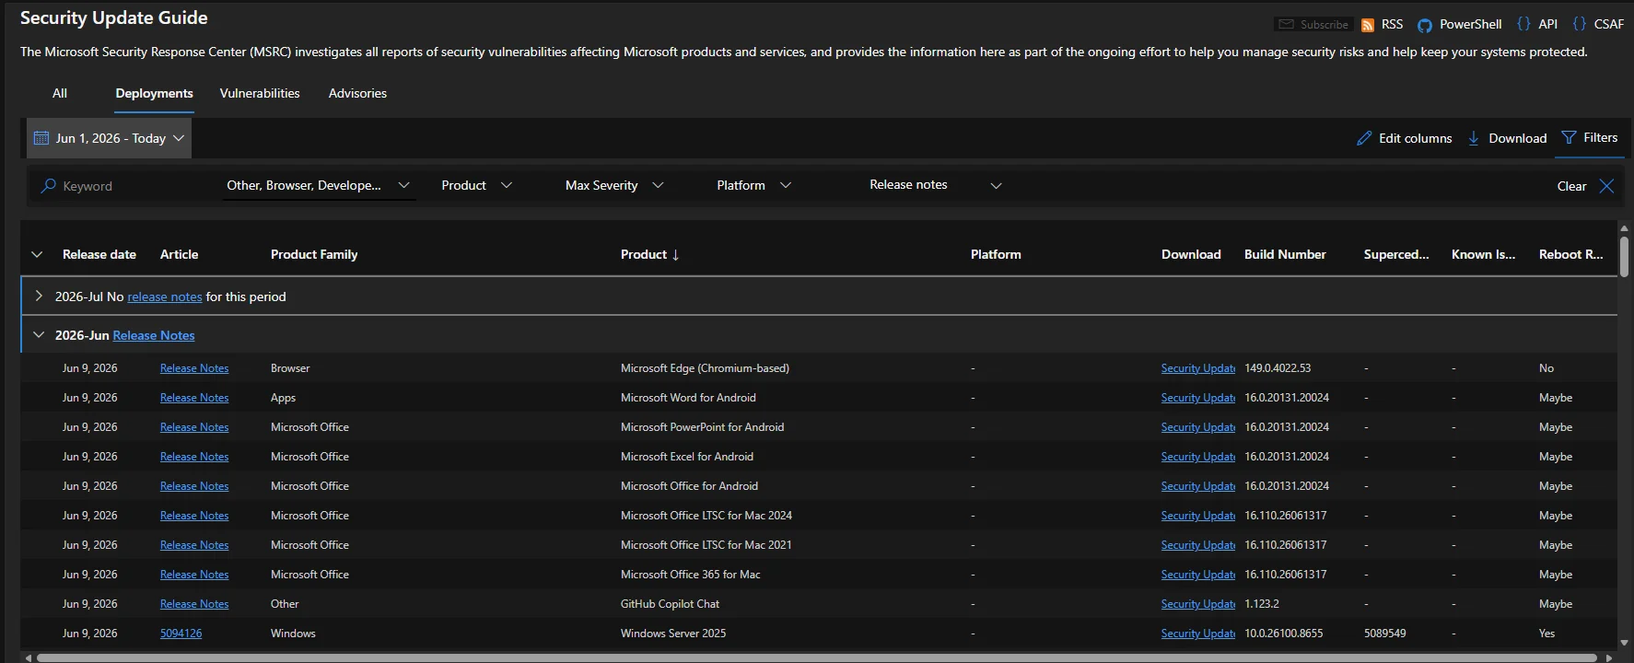Toggle the Filters funnel icon
This screenshot has height=663, width=1634.
tap(1569, 137)
